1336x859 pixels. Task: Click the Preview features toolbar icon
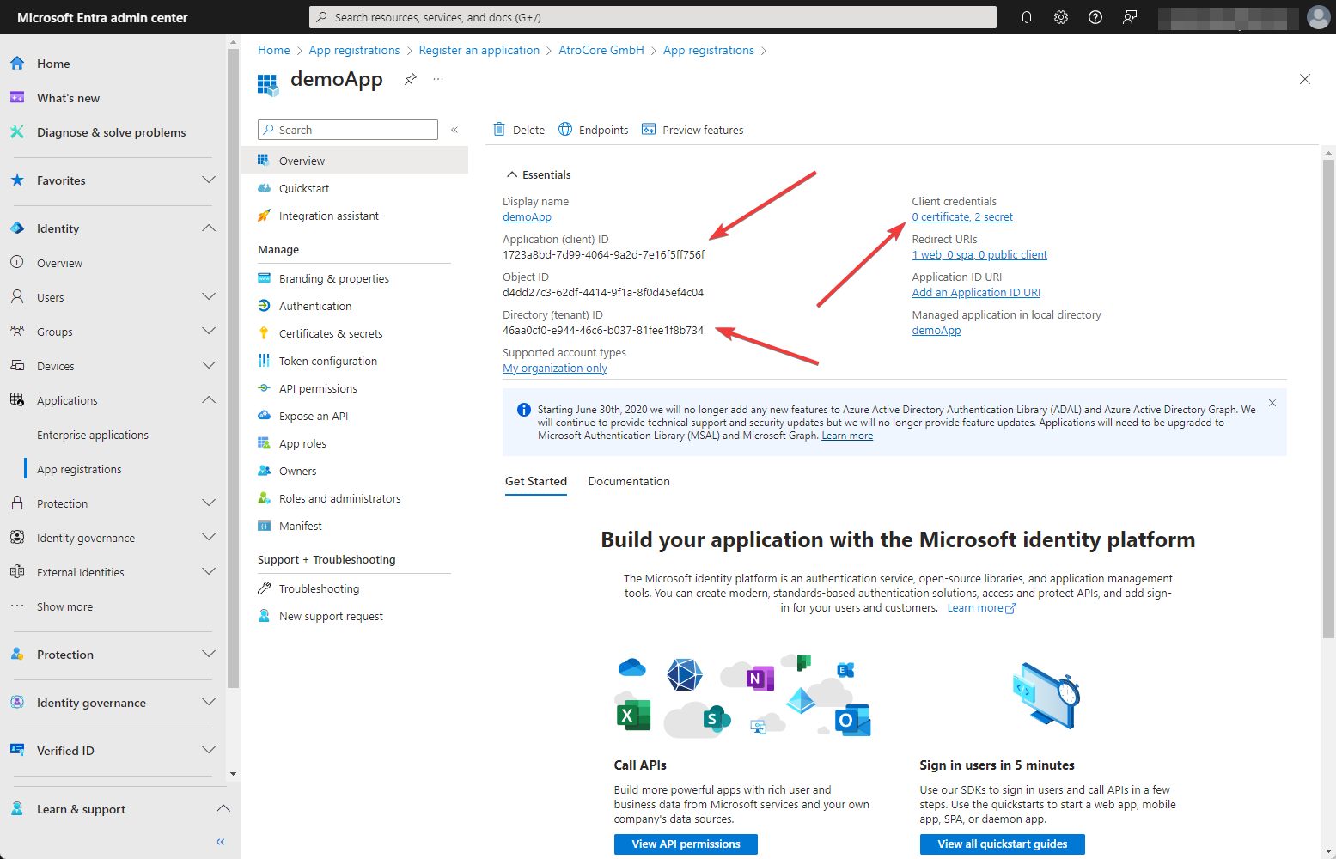pyautogui.click(x=649, y=130)
